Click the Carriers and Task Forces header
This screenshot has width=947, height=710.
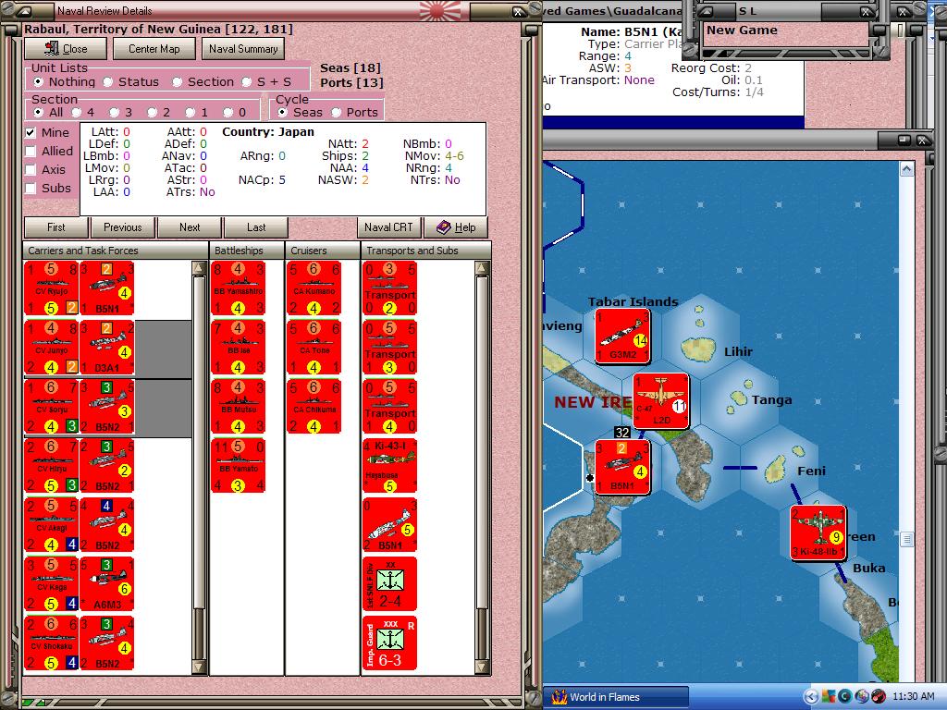[116, 250]
